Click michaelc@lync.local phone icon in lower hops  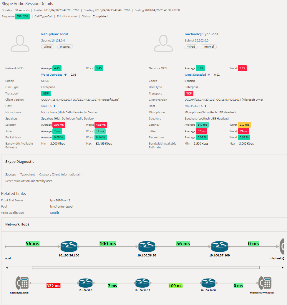[265, 283]
